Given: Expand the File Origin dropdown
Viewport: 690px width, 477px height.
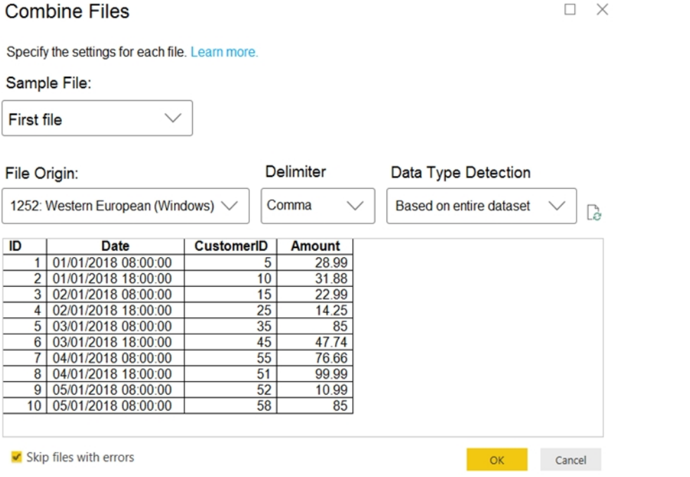Looking at the screenshot, I should click(126, 206).
